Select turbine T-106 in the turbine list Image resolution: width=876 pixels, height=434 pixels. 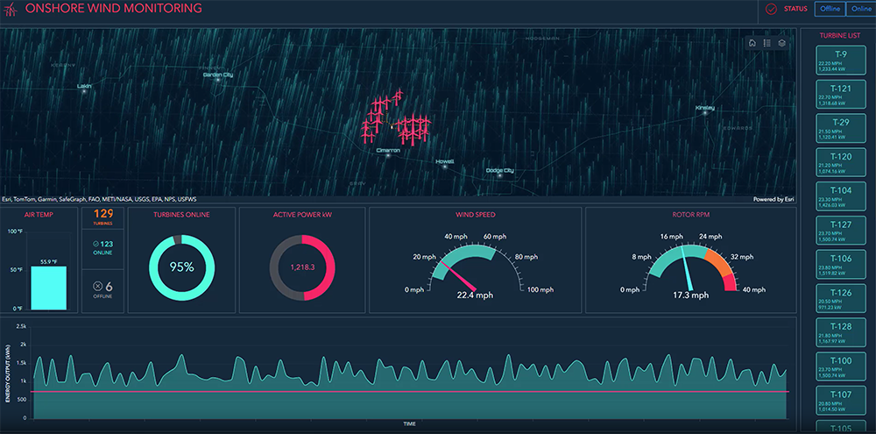[x=840, y=264]
